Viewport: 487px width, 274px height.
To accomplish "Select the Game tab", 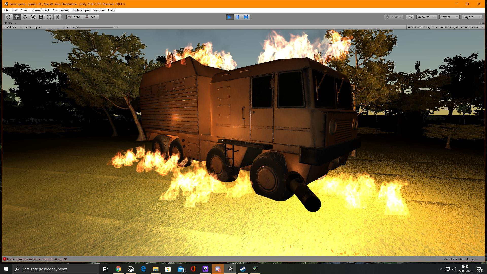I will [x=10, y=23].
